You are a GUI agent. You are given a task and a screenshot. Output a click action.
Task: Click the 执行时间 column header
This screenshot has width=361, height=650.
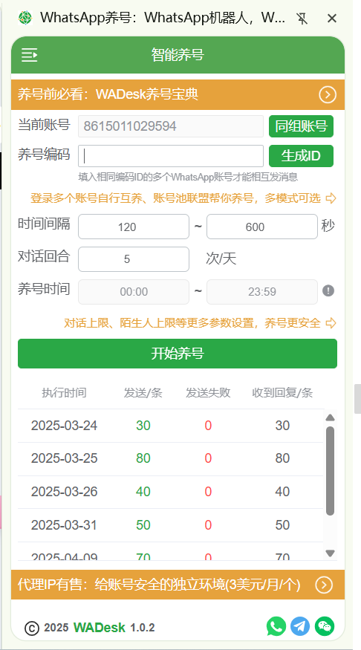tap(64, 393)
